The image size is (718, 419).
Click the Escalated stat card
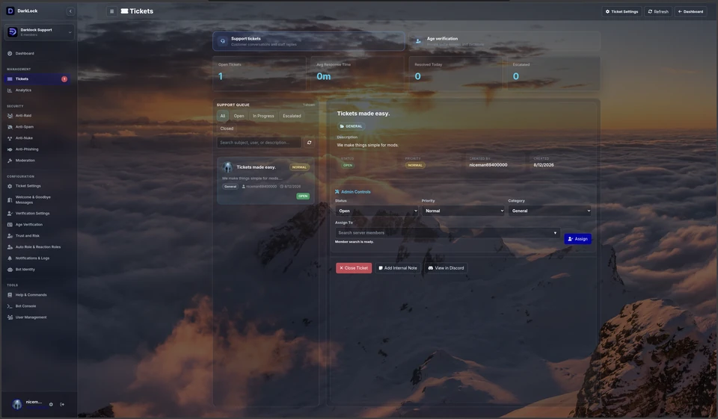click(553, 73)
